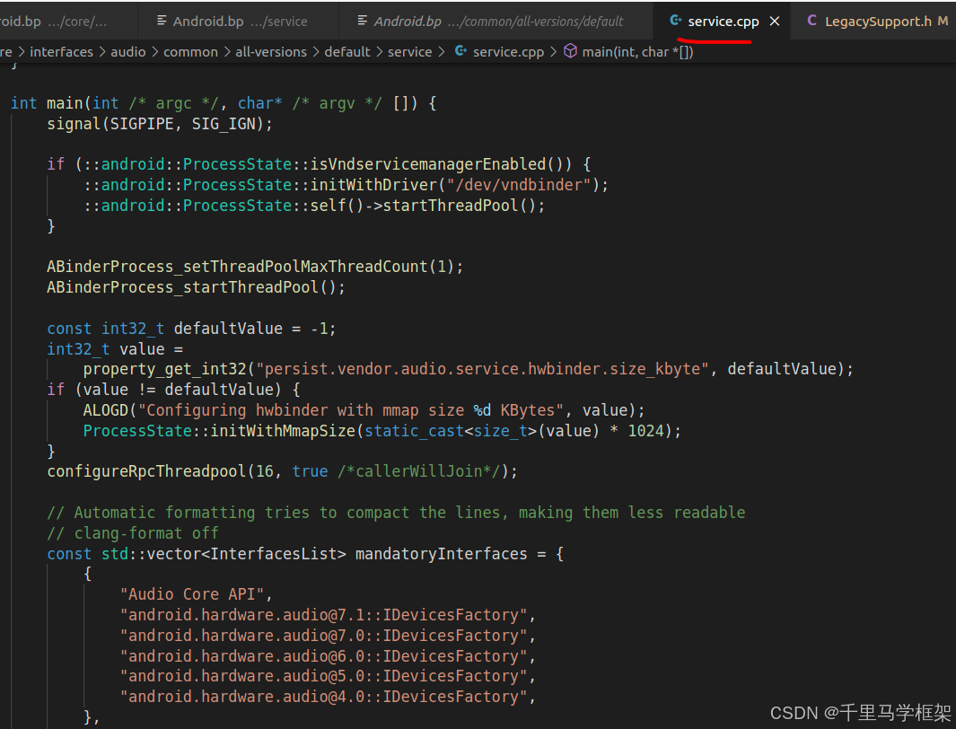Click 'ABinderProcess_setThreadPoolMaxThreadCount(1);'

[x=255, y=267]
